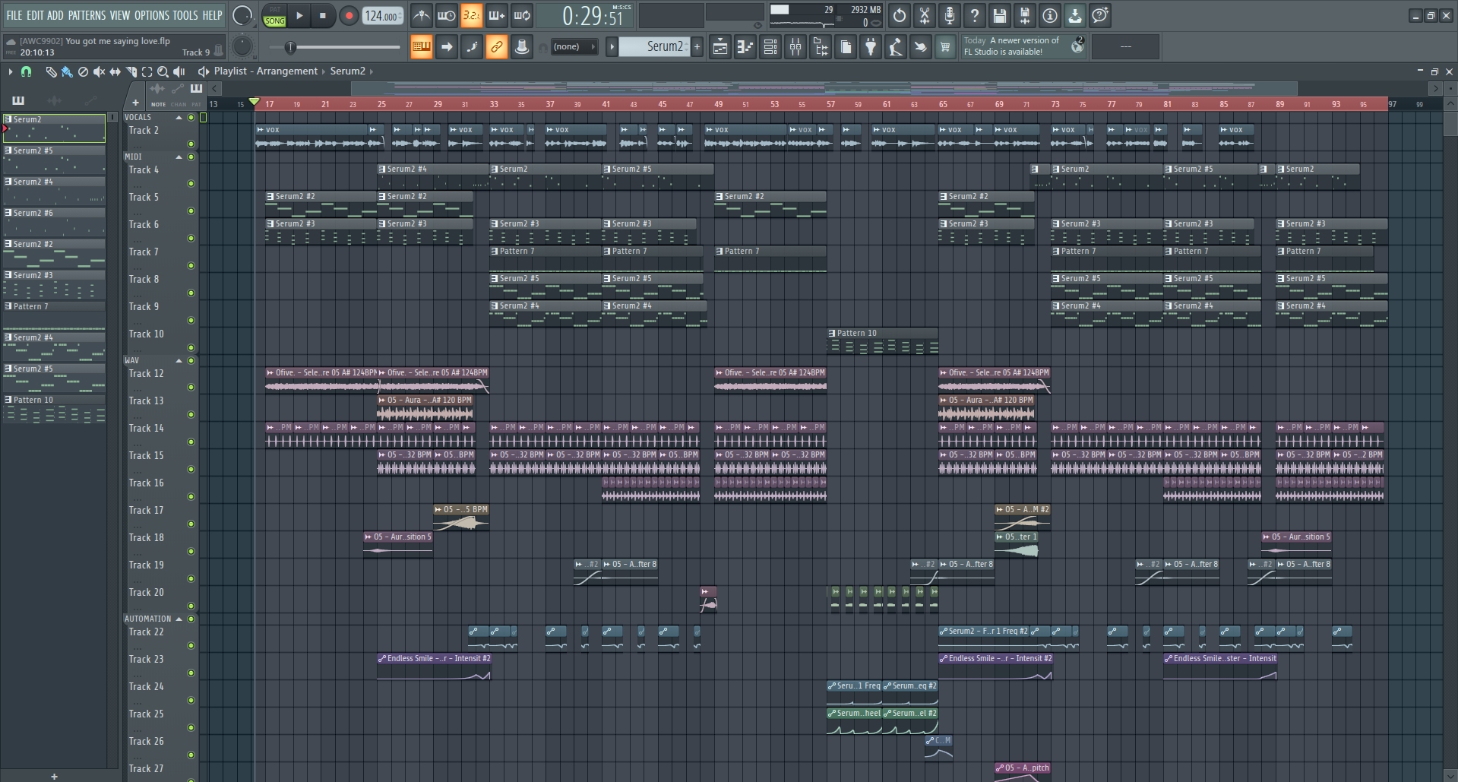The image size is (1458, 782).
Task: Mute Track 17 using its green LED
Action: [191, 524]
